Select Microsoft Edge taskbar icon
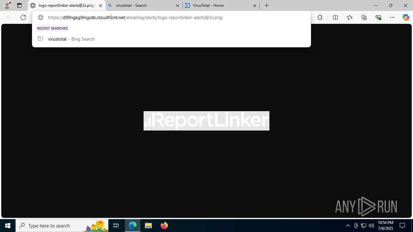This screenshot has height=232, width=413. coord(133,226)
